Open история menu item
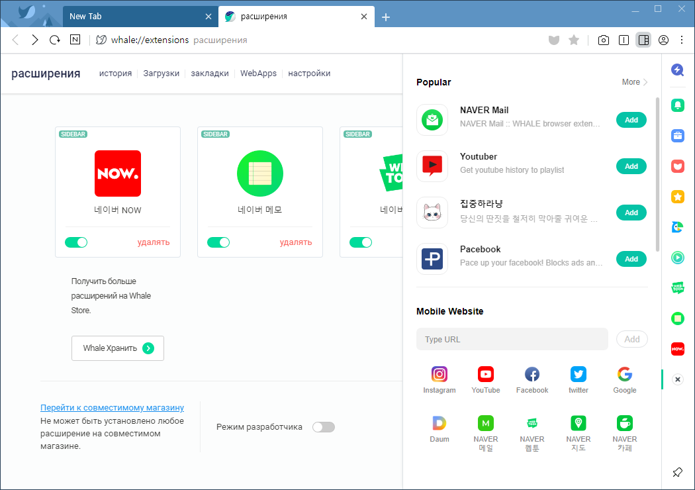 (115, 73)
